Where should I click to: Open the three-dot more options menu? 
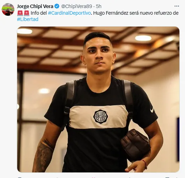[x=177, y=6]
